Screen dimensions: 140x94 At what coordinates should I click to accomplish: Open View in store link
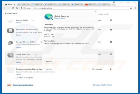point(59,18)
